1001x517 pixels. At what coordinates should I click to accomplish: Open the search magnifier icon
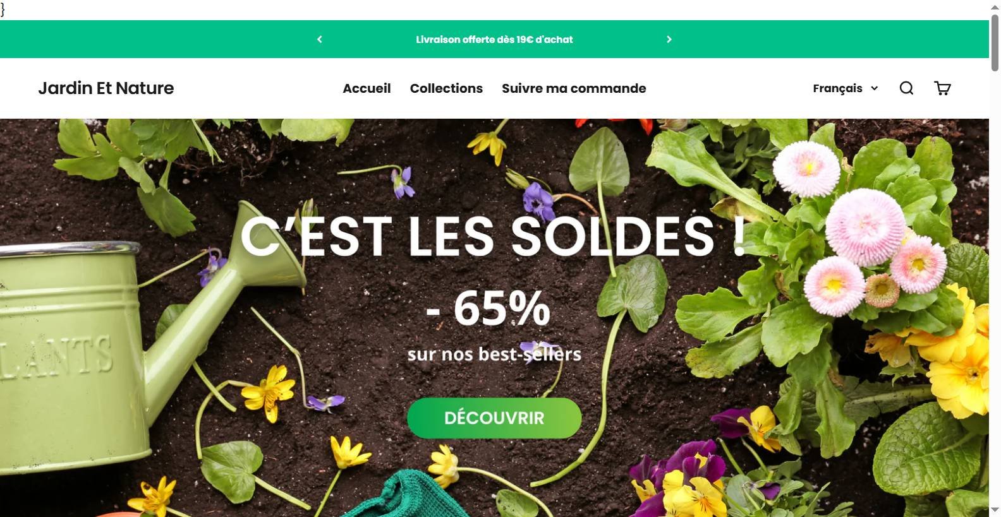[906, 88]
